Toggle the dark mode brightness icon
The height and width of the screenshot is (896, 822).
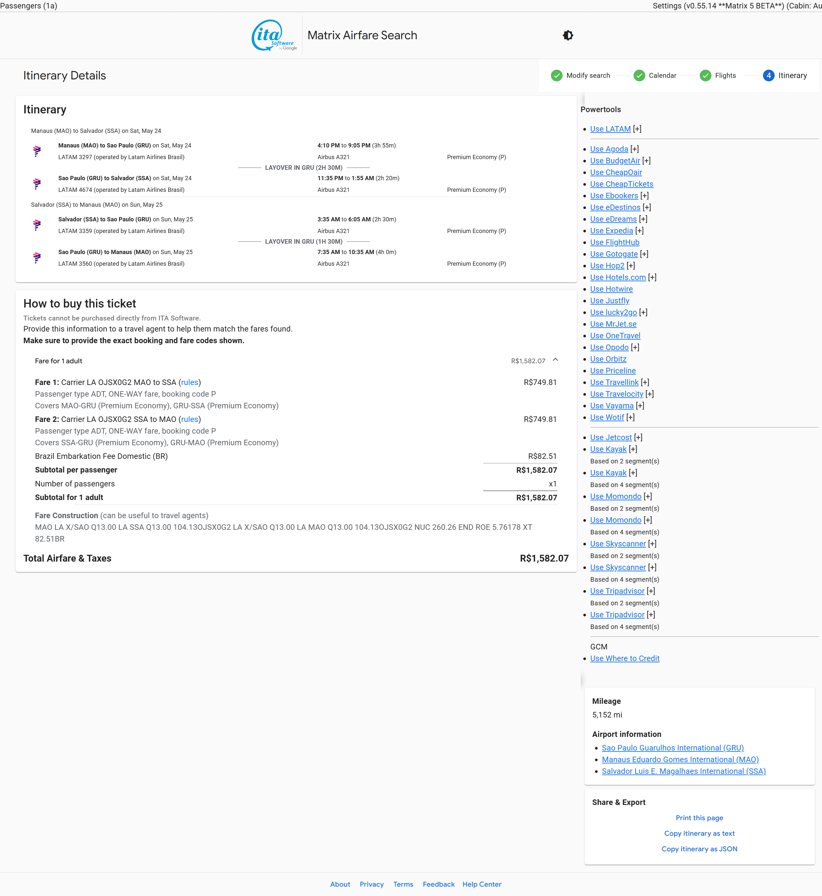(568, 36)
